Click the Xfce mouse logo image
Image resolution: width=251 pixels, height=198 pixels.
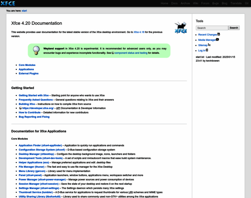pos(181,28)
